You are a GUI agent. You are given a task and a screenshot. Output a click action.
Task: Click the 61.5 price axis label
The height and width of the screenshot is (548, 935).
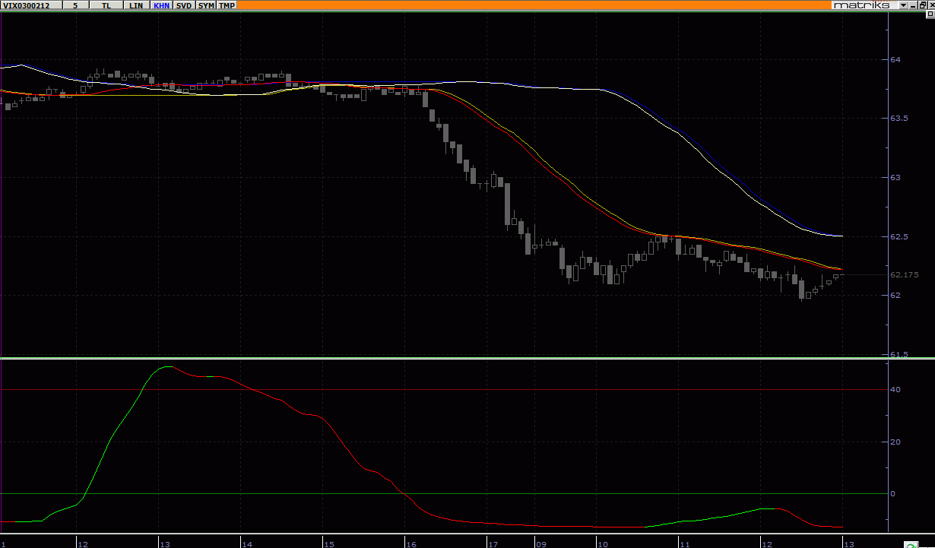(x=899, y=354)
